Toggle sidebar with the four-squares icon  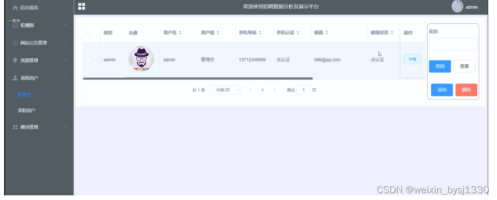pos(81,6)
